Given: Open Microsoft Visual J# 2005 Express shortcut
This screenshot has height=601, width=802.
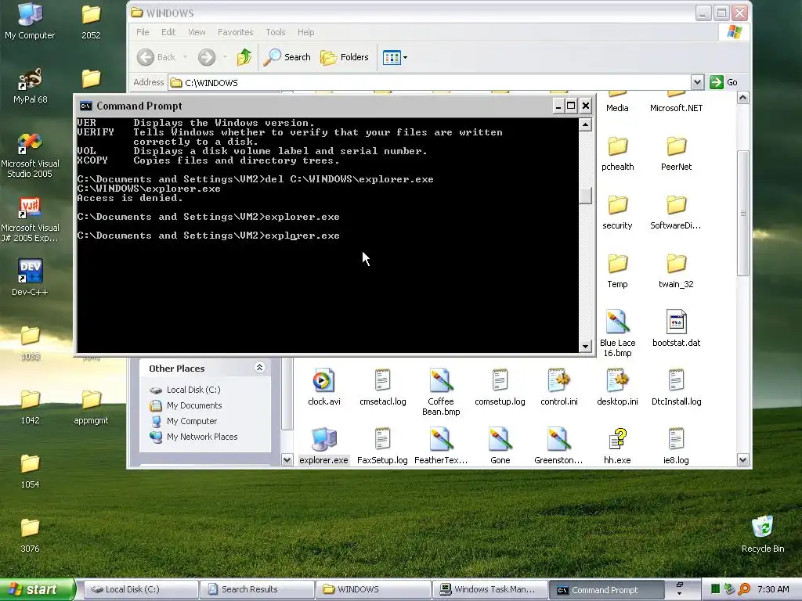Looking at the screenshot, I should 30,219.
